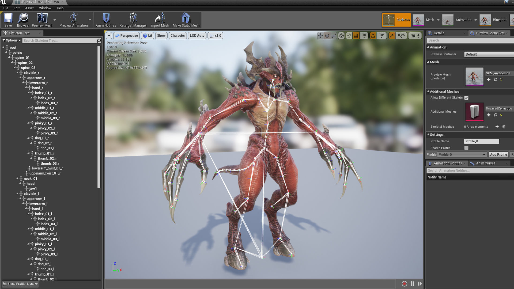Switch to the Anim Curves tab

click(485, 163)
